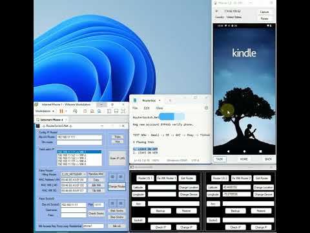Click the Copy button beside MAC Address LAN
The height and width of the screenshot is (233, 310).
pyautogui.click(x=96, y=180)
